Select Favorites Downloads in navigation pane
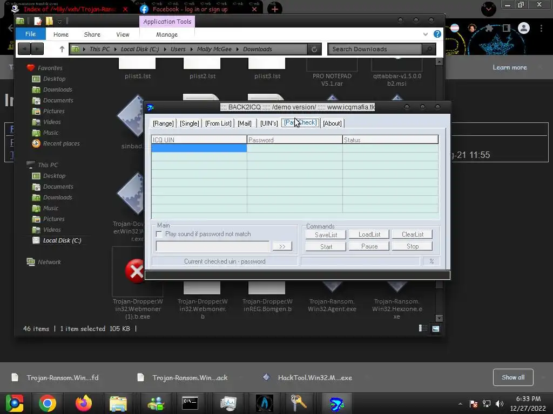Image resolution: width=553 pixels, height=414 pixels. click(x=57, y=90)
